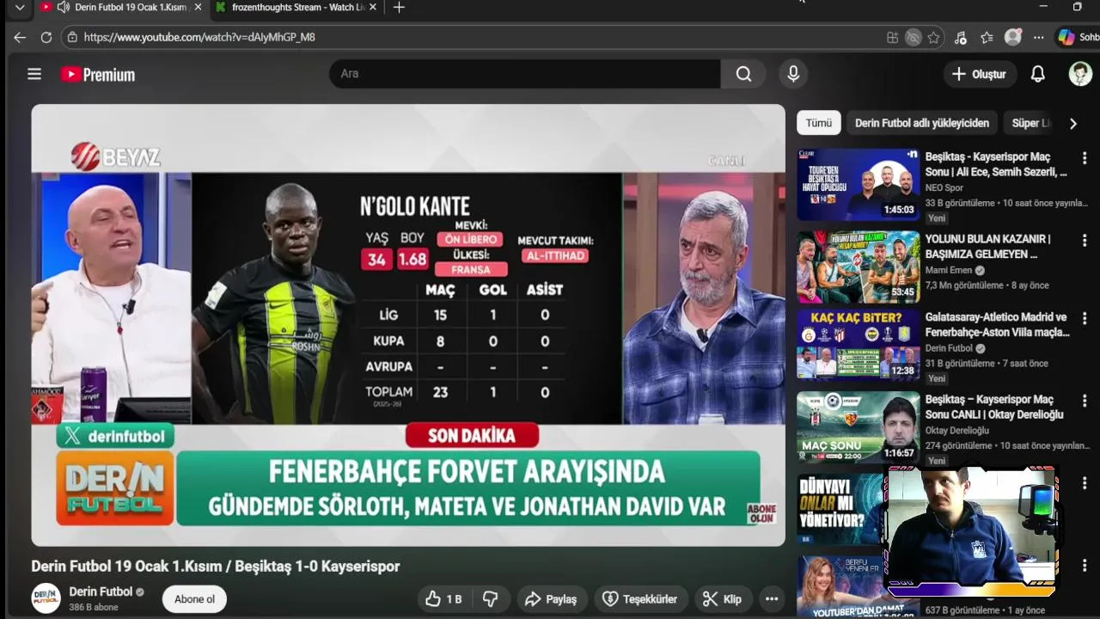The image size is (1100, 619).
Task: Open MAÇ SONU Oktay Derelioğlu thumbnail
Action: point(858,427)
